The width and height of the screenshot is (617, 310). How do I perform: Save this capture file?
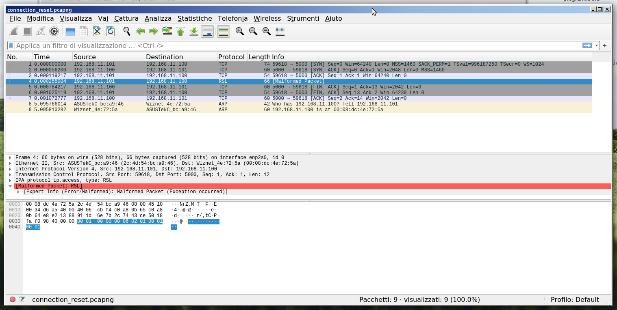84,31
